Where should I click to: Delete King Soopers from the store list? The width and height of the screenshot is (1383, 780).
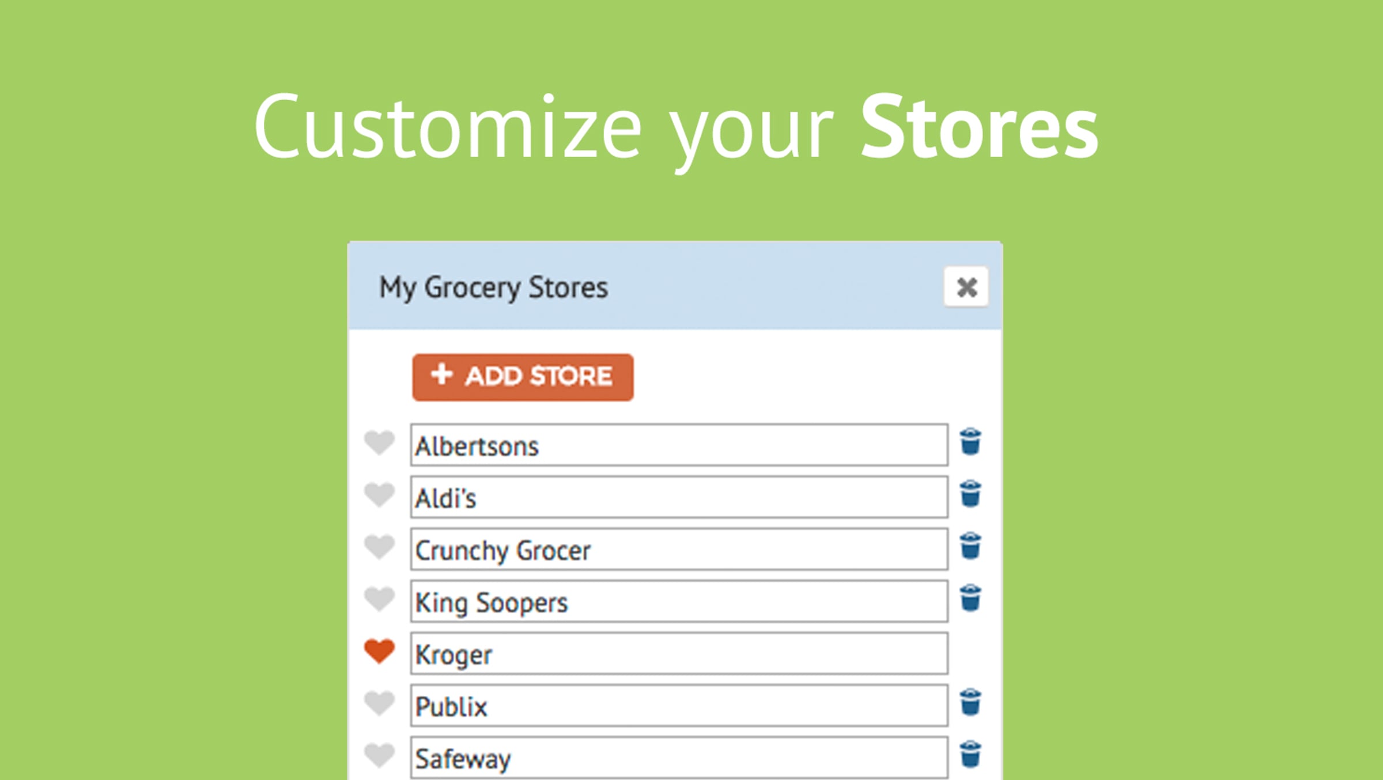pyautogui.click(x=970, y=598)
